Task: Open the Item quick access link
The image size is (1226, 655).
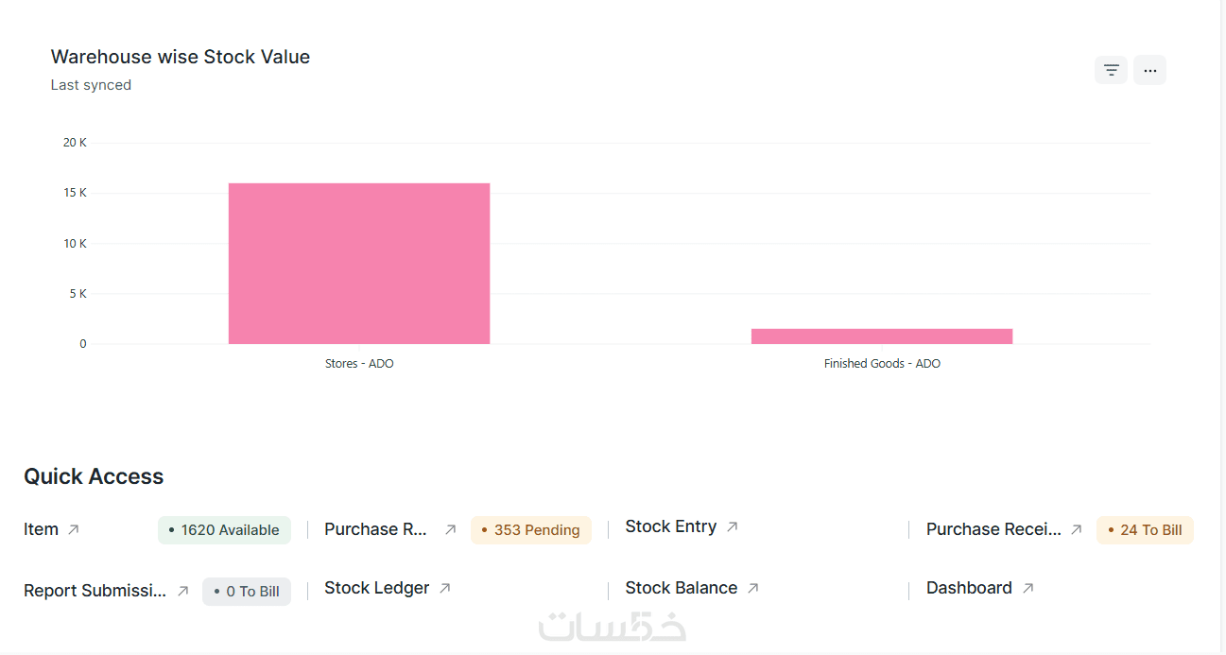Action: pos(42,530)
